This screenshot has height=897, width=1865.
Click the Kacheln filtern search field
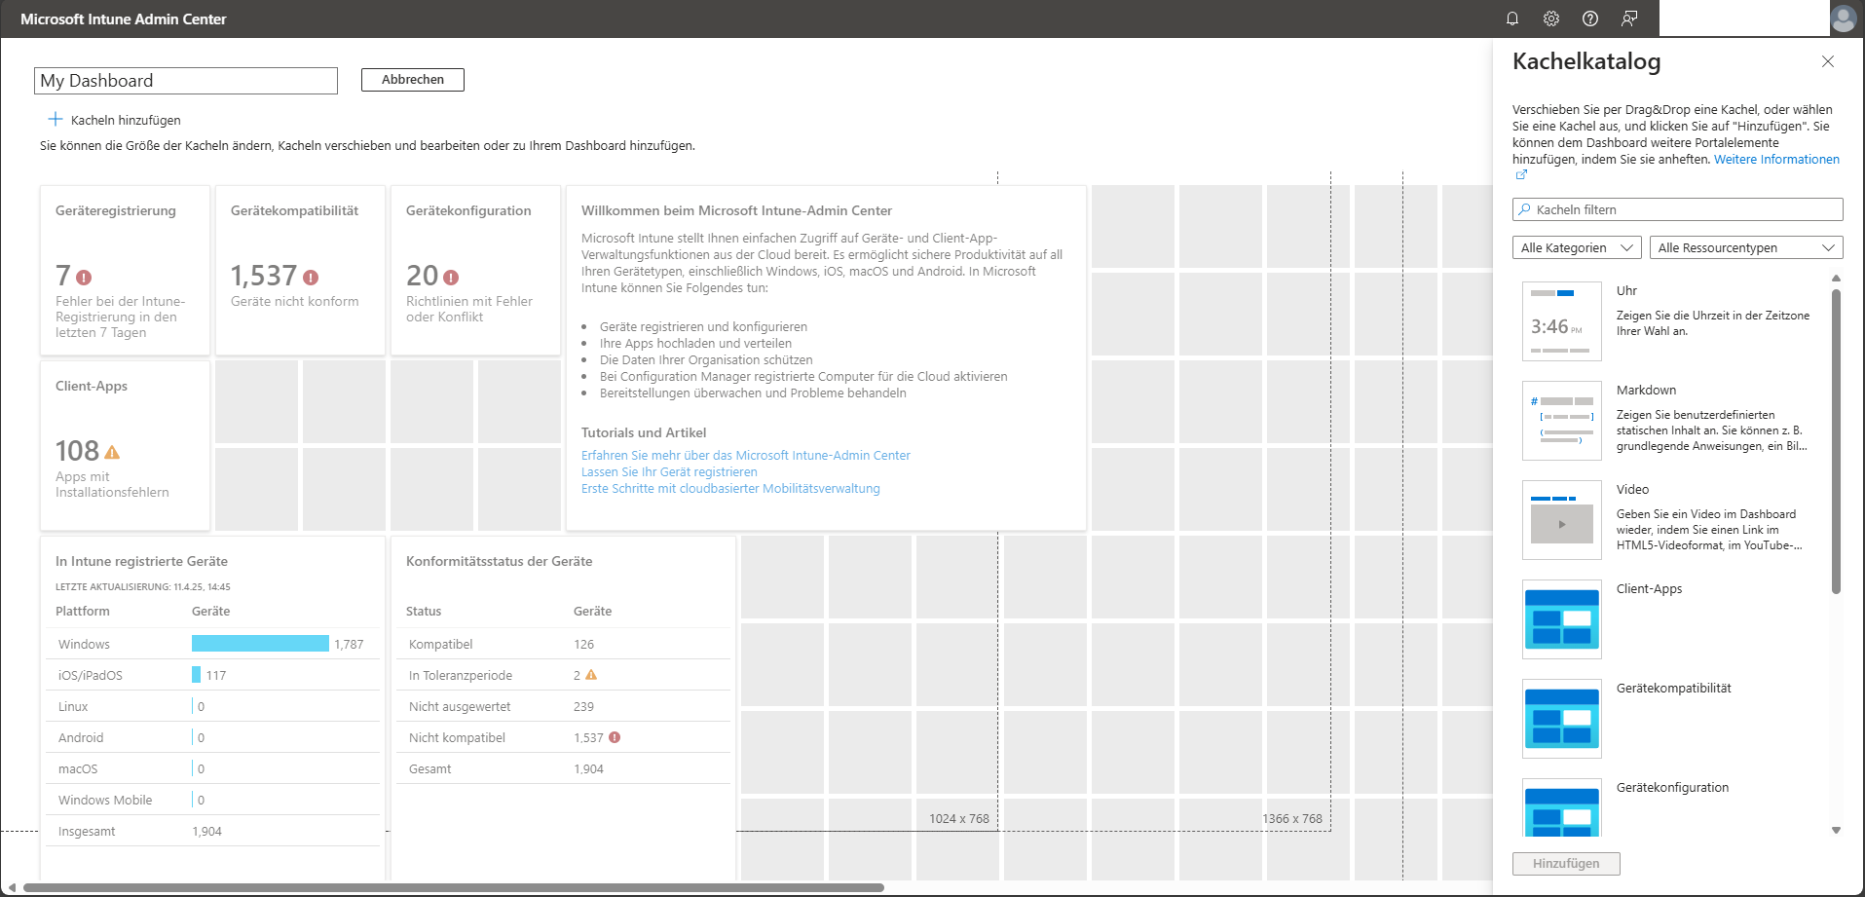pos(1678,209)
